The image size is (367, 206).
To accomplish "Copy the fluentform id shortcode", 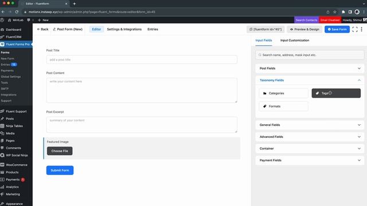I will [x=266, y=29].
